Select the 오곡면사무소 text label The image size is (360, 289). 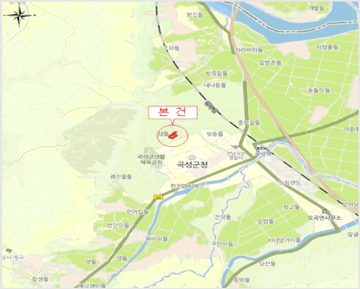click(x=325, y=218)
